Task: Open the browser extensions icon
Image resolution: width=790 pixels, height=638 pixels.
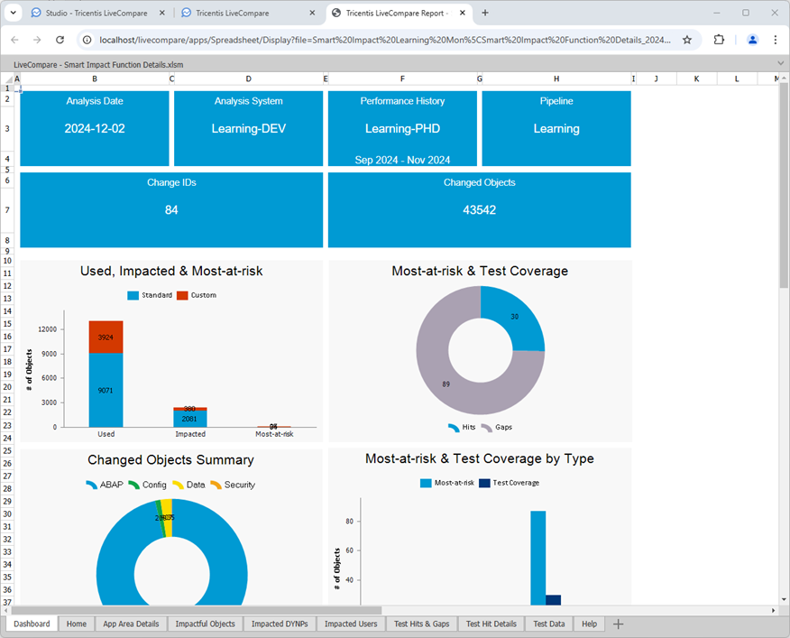Action: click(x=719, y=41)
